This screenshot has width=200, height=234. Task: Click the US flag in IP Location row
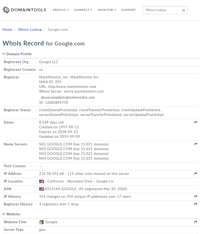(x=41, y=181)
